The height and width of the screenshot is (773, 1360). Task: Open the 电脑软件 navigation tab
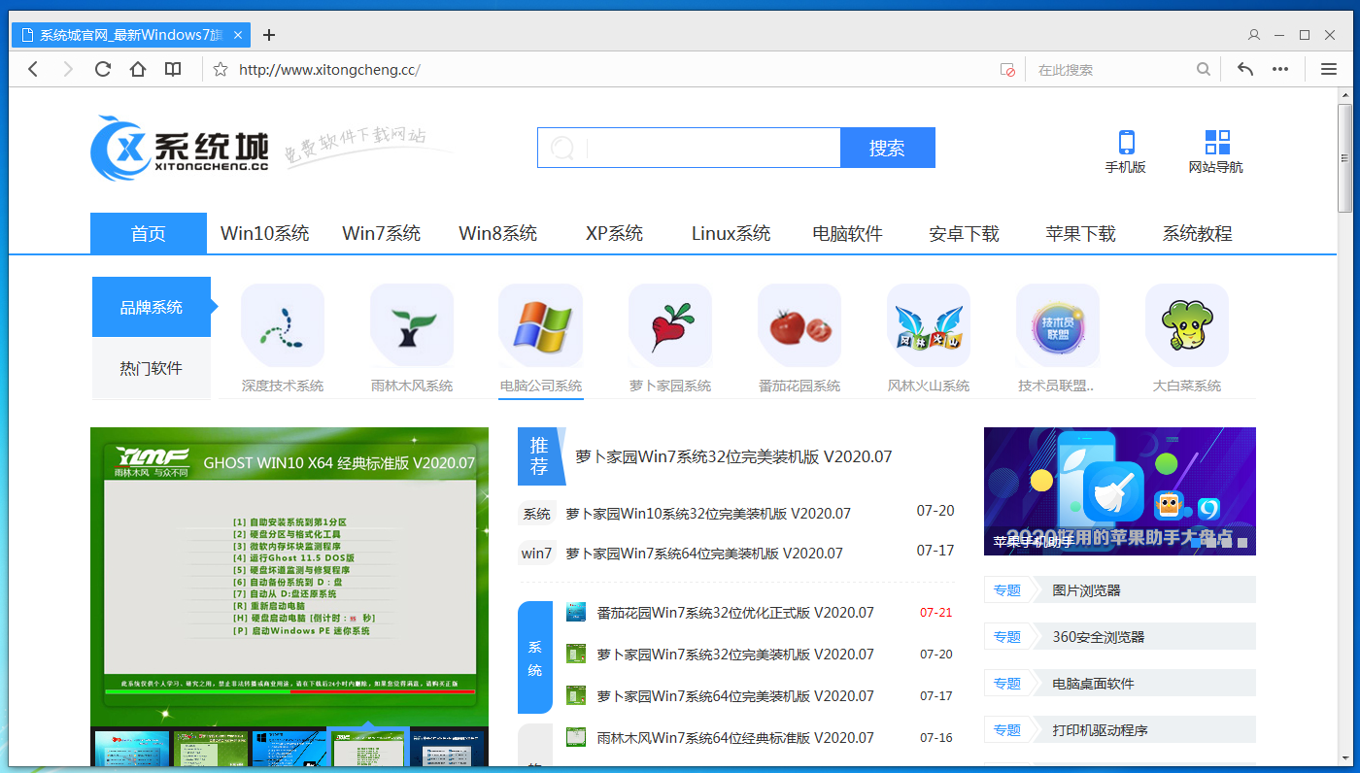[848, 233]
